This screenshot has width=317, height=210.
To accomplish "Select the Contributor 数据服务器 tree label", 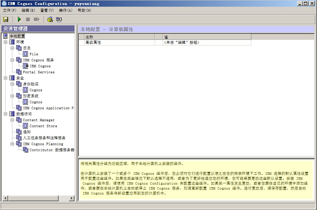I will click(x=52, y=150).
